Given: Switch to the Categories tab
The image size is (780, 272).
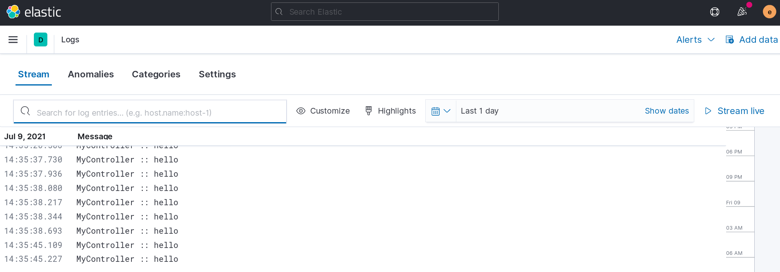Looking at the screenshot, I should (156, 74).
